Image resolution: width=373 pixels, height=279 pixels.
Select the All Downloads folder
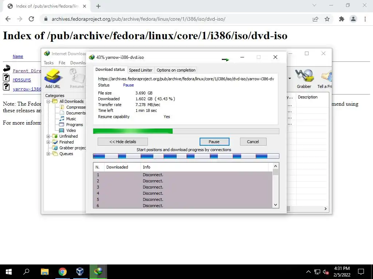tap(68, 101)
